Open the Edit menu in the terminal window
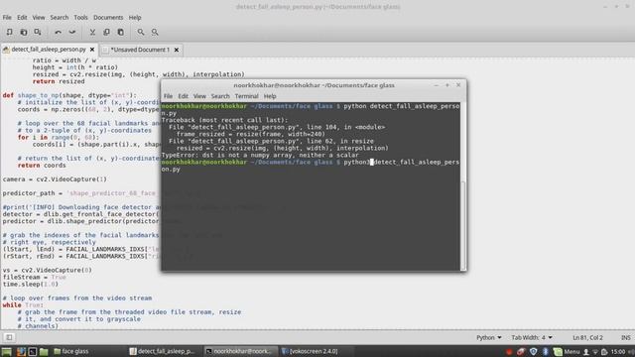Screen dimensions: 635x357 (x=183, y=96)
